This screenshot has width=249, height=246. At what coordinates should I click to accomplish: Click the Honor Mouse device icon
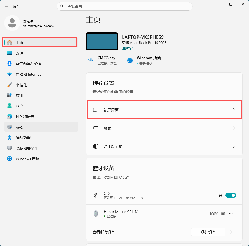coord(96,214)
